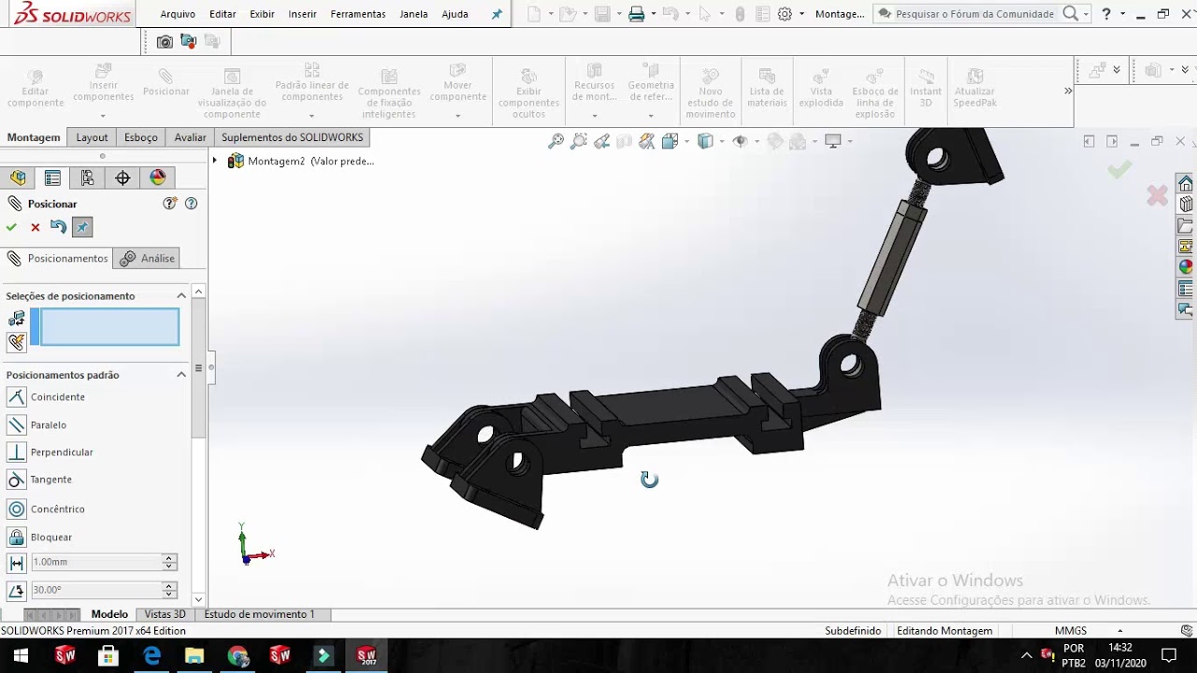Open the DimXpertManager crosshair tab
The height and width of the screenshot is (673, 1197).
tap(123, 178)
